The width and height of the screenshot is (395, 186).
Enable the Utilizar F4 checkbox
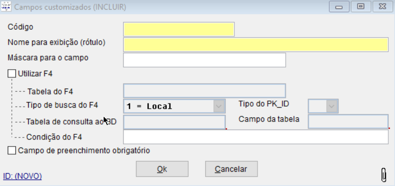12,74
